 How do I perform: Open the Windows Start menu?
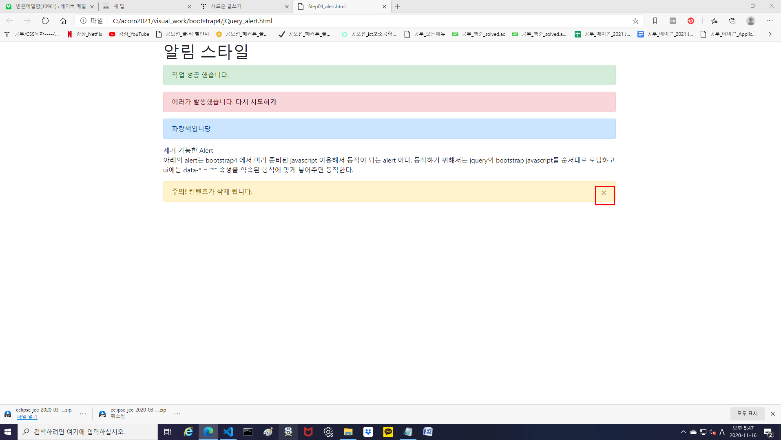8,432
